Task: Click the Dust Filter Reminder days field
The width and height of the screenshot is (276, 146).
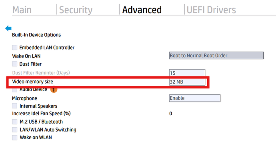Action: click(x=187, y=73)
